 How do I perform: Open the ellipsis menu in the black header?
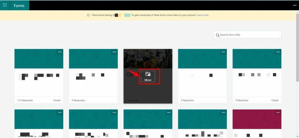coord(294,5)
